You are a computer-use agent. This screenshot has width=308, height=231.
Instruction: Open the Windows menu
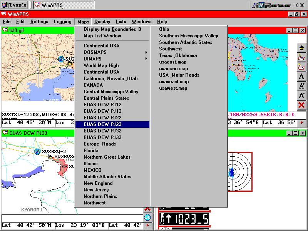coord(141,22)
